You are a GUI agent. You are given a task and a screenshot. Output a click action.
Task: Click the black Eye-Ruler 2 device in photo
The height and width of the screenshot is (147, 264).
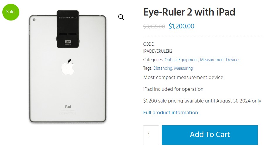point(68,29)
